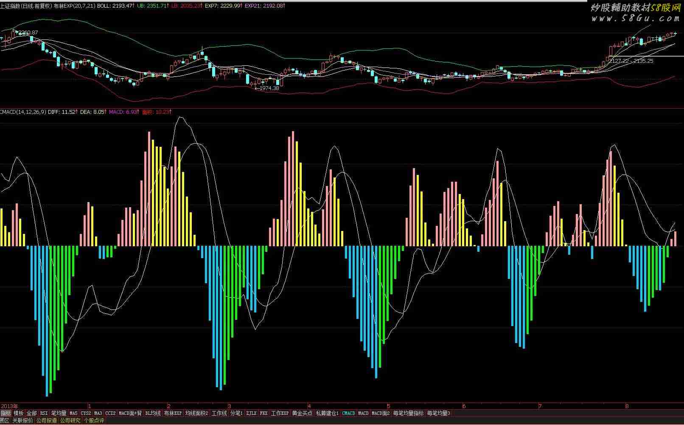684x425 pixels.
Task: Select the 指标 tab in bottom bar
Action: [x=6, y=413]
